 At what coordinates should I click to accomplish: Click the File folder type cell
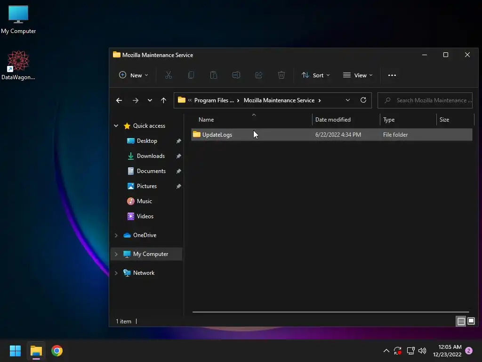(x=395, y=135)
